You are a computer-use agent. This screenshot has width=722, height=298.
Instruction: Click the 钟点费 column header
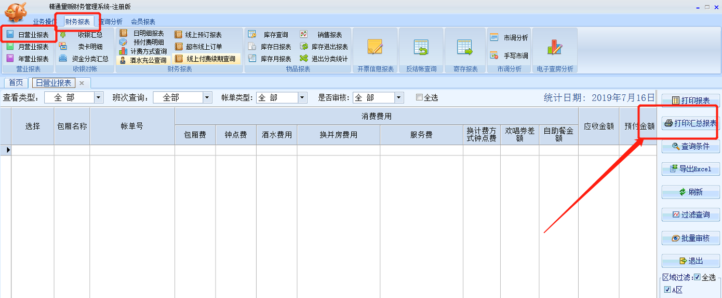tap(236, 135)
